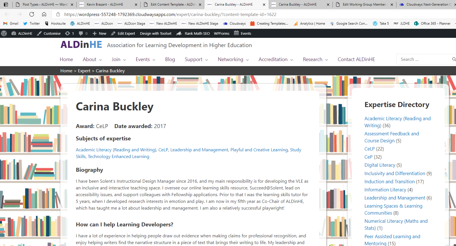This screenshot has height=246, width=456.
Task: Open Contact ALDinHE navigation item
Action: pyautogui.click(x=356, y=59)
